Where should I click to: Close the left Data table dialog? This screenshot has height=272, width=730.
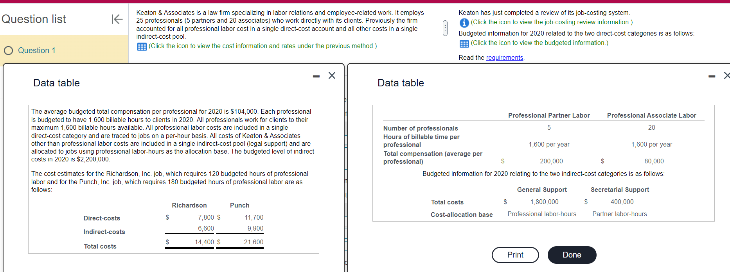[x=332, y=75]
